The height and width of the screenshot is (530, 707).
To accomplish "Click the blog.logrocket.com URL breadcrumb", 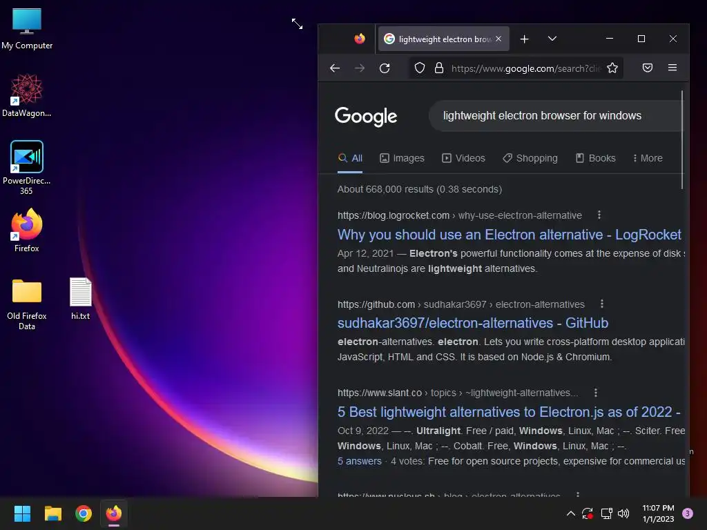I will pyautogui.click(x=459, y=215).
